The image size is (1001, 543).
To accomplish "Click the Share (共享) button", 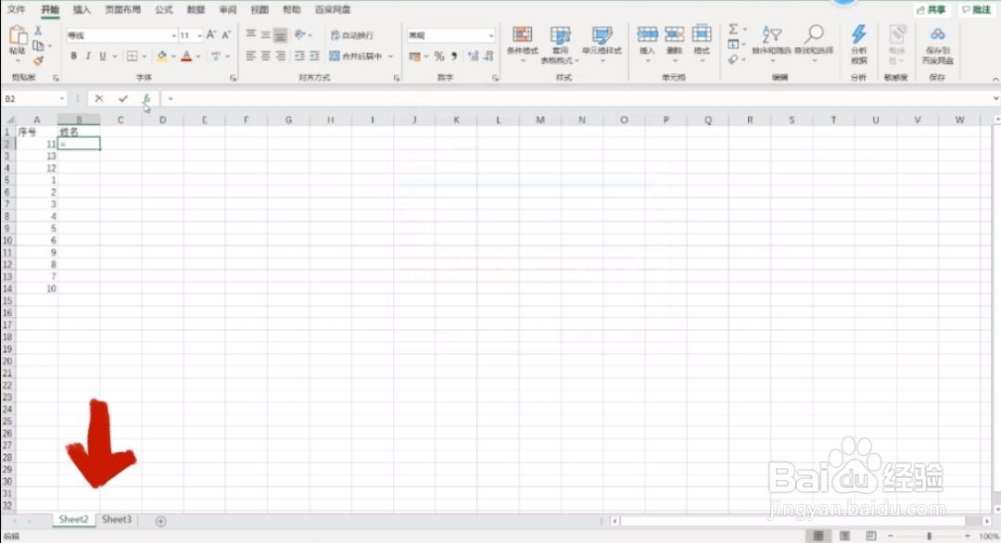I will 931,9.
